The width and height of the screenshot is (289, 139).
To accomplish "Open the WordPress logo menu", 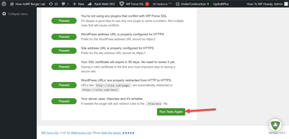I will [x=4, y=4].
